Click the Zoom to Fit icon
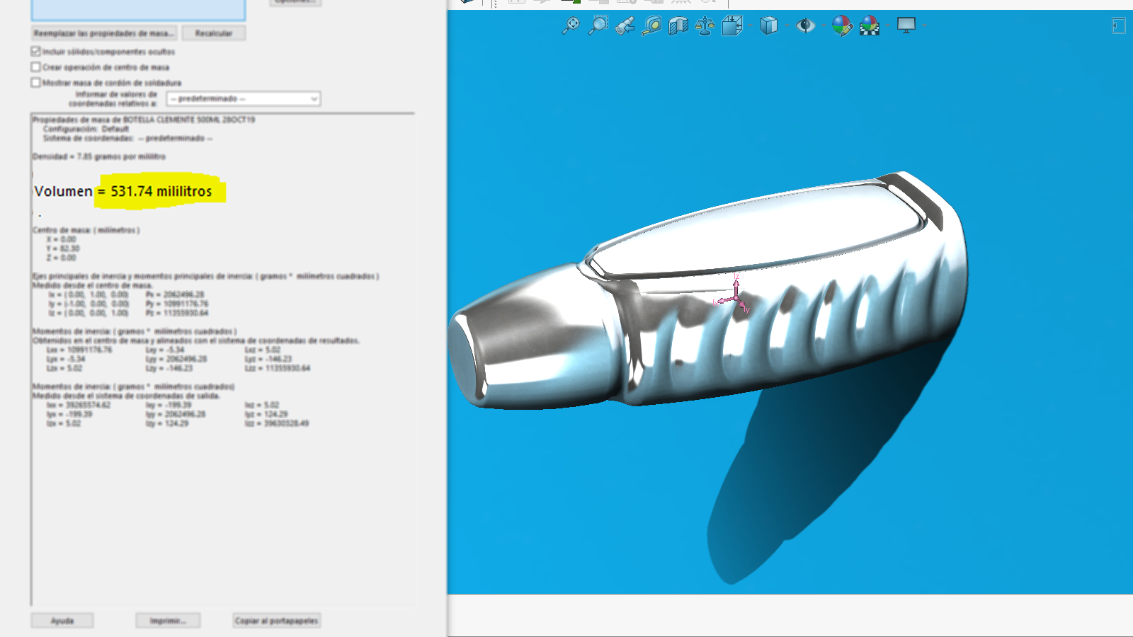 pos(570,26)
